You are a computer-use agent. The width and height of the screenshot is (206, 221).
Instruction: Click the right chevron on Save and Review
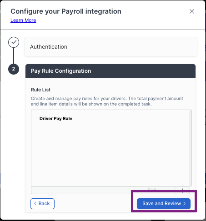coord(185,203)
